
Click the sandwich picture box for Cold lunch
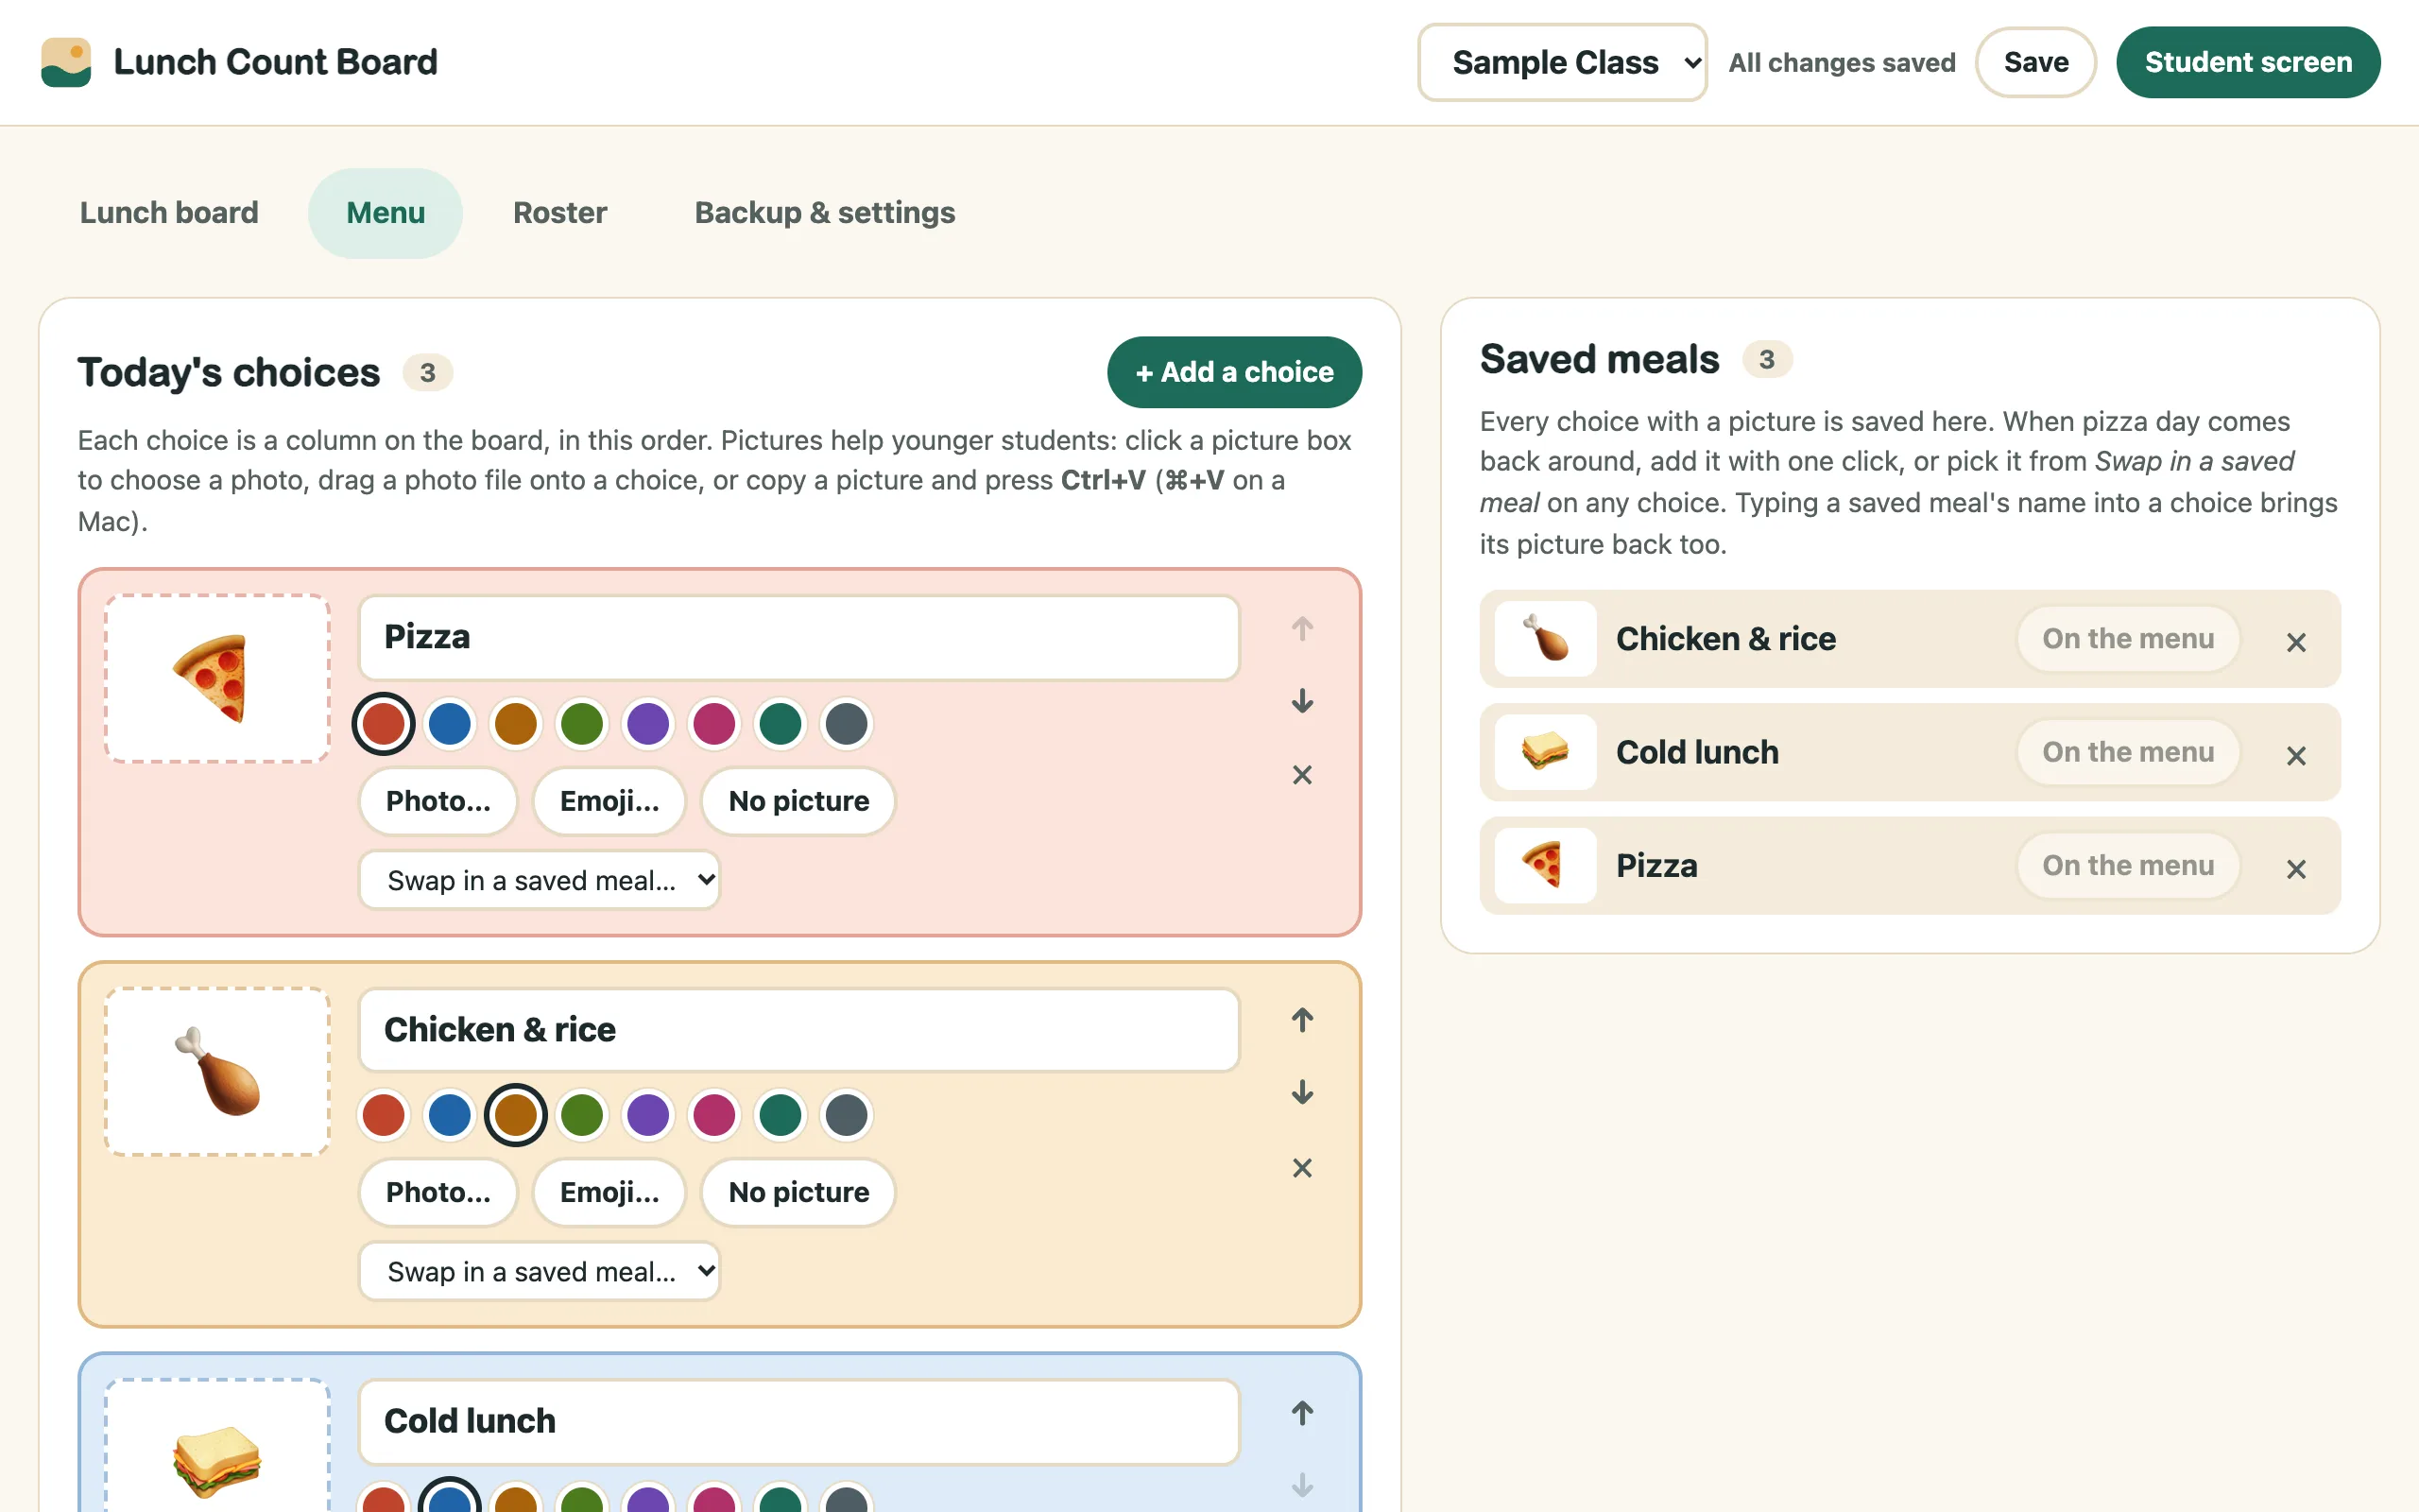point(217,1446)
